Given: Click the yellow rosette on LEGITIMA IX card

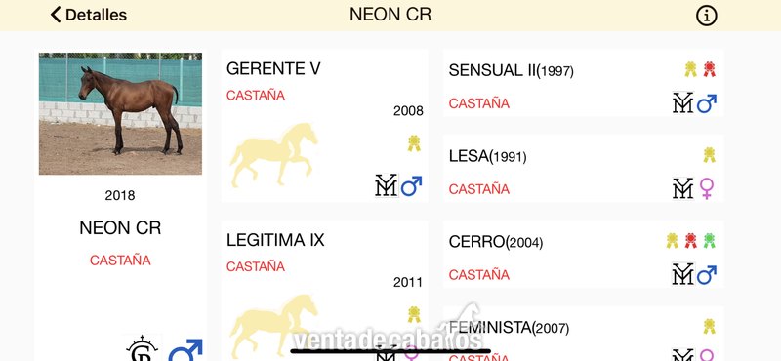Looking at the screenshot, I should coord(414,314).
